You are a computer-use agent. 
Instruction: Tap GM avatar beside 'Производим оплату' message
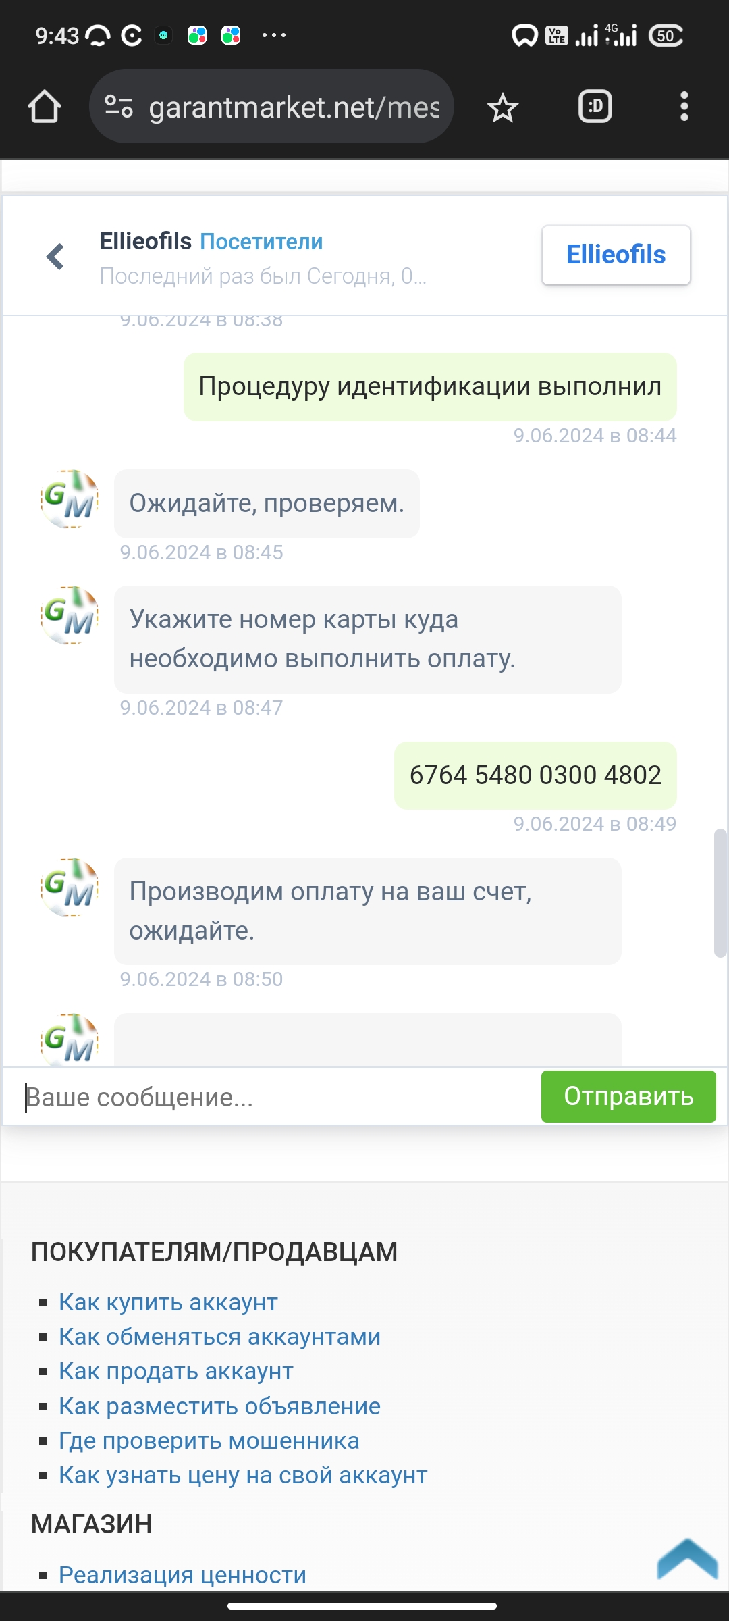[70, 887]
